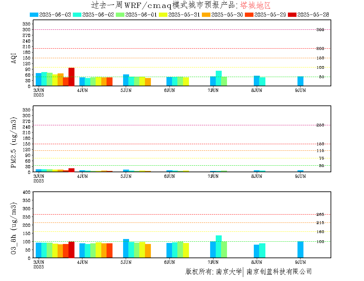
Task: Click the O3_8h (ug/m3) y-axis label
Action: 14,228
